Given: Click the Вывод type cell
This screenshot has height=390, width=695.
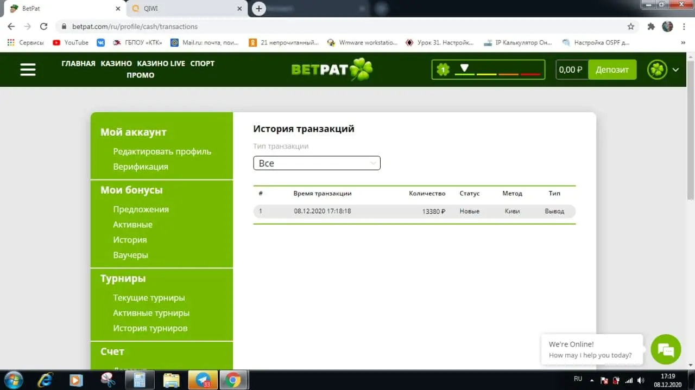Looking at the screenshot, I should (x=554, y=211).
